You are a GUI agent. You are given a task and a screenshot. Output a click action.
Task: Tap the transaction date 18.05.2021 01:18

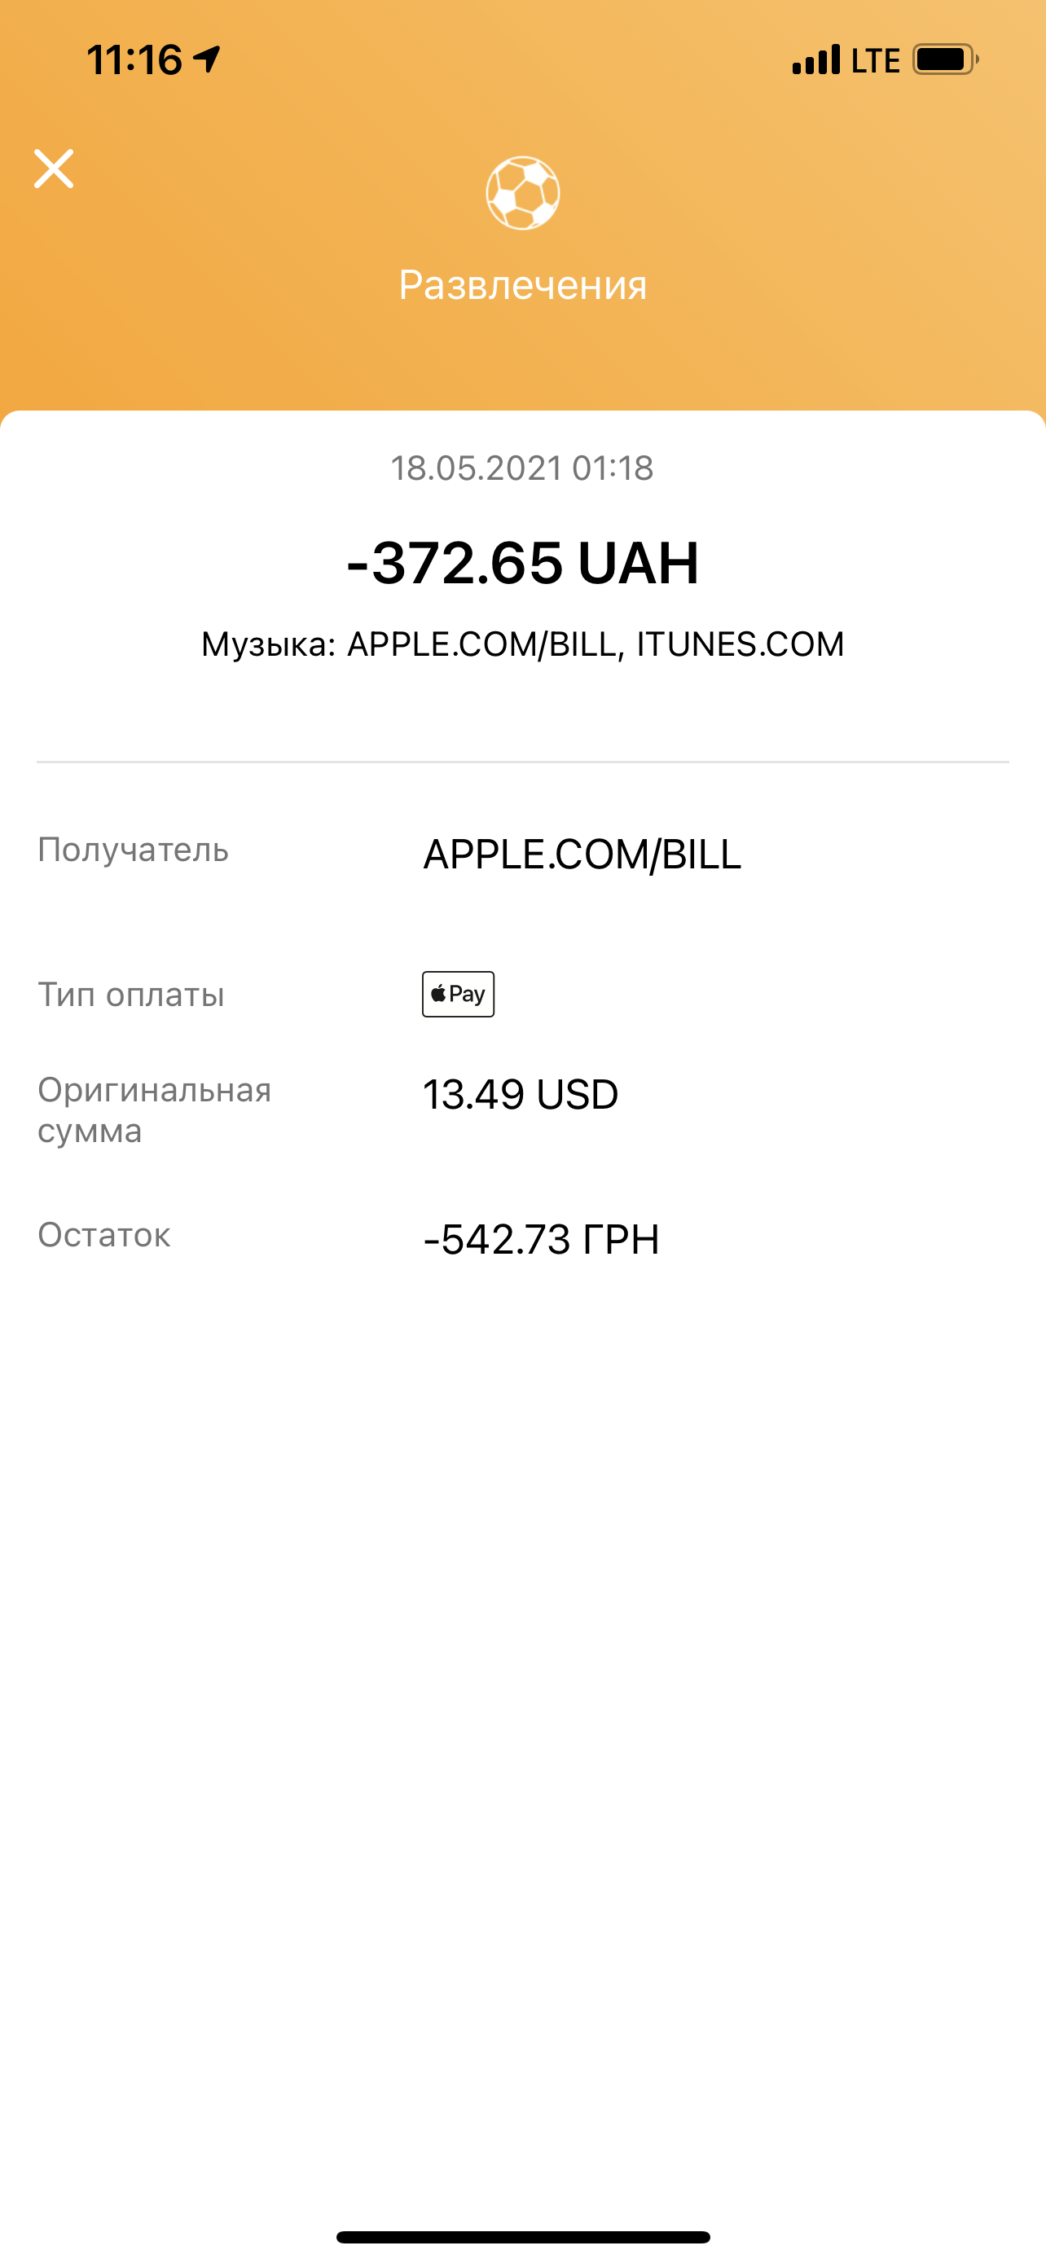click(522, 468)
